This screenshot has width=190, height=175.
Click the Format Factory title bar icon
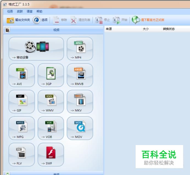pos(5,4)
